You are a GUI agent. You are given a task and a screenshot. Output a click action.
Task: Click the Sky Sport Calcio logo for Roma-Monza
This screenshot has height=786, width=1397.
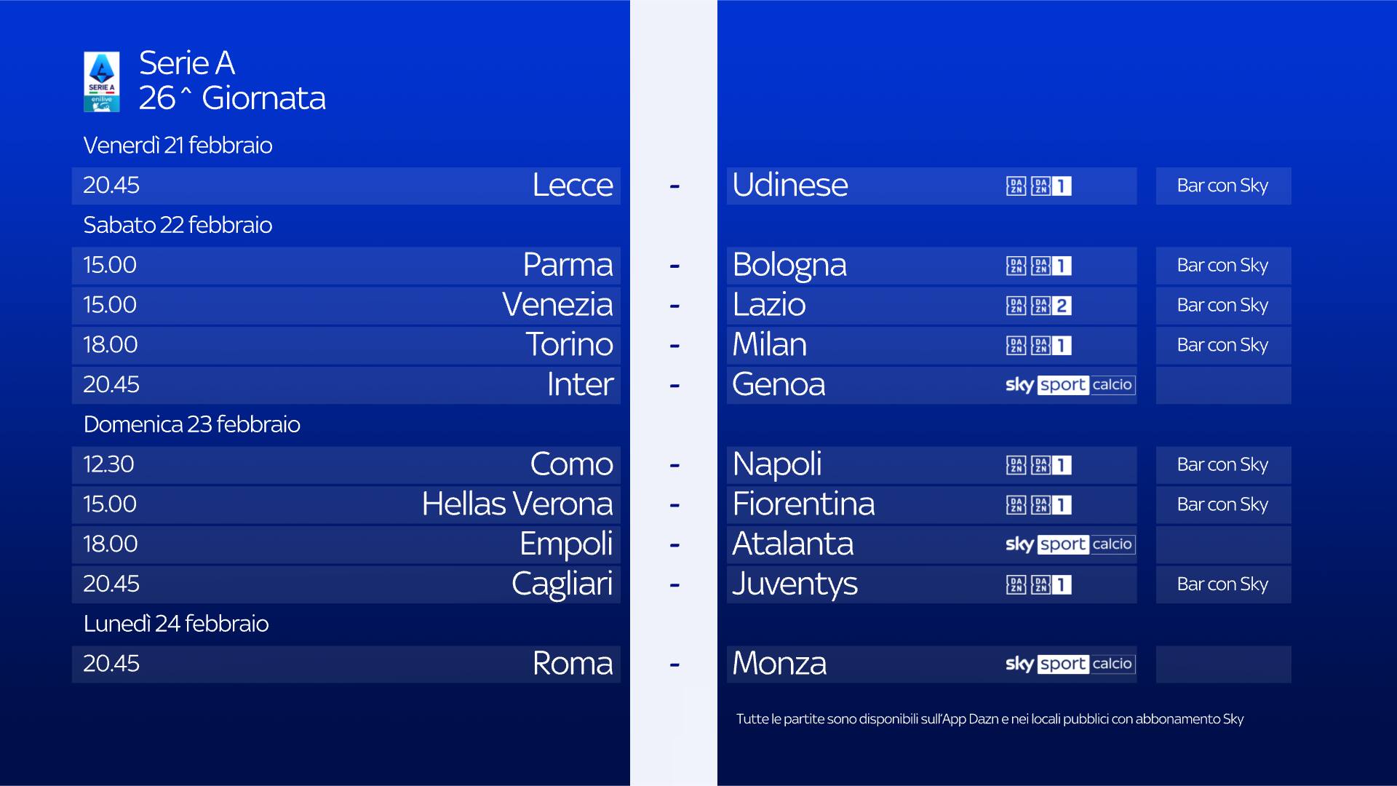tap(1069, 664)
